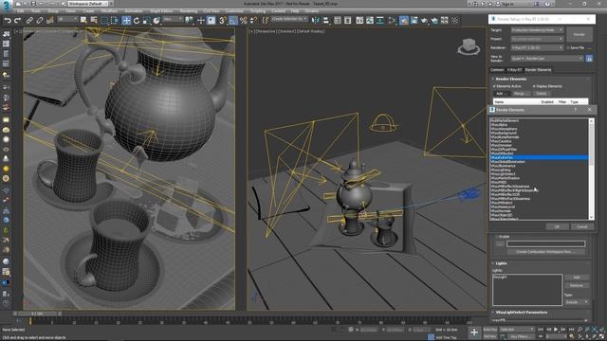This screenshot has width=607, height=341.
Task: Open the Material Editor icon
Action: coord(392,20)
